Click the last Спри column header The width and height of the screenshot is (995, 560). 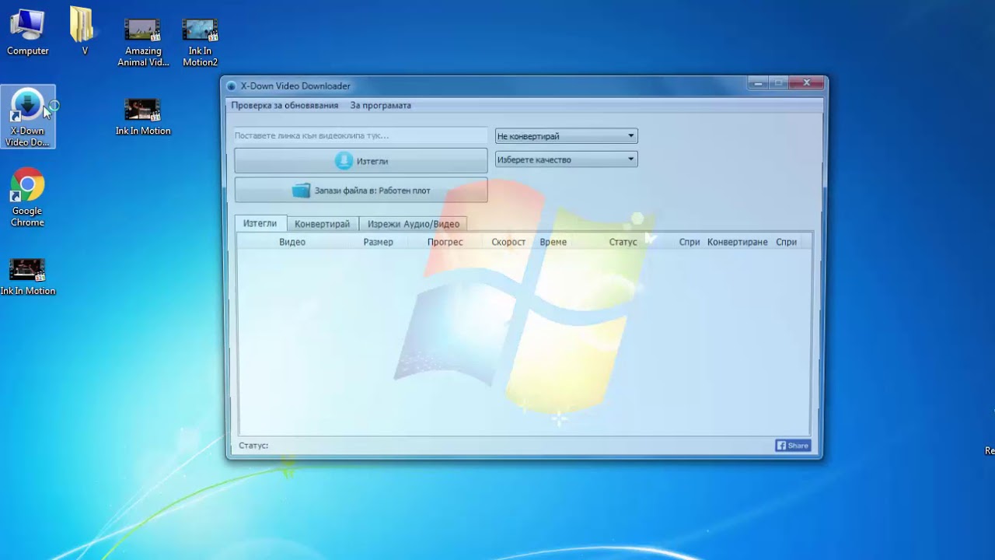786,242
